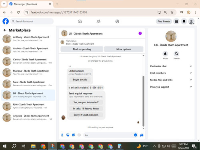Viewport: 200px width, 150px height.
Task: Click the Search magnifier in chat info panel
Action: coord(176,54)
